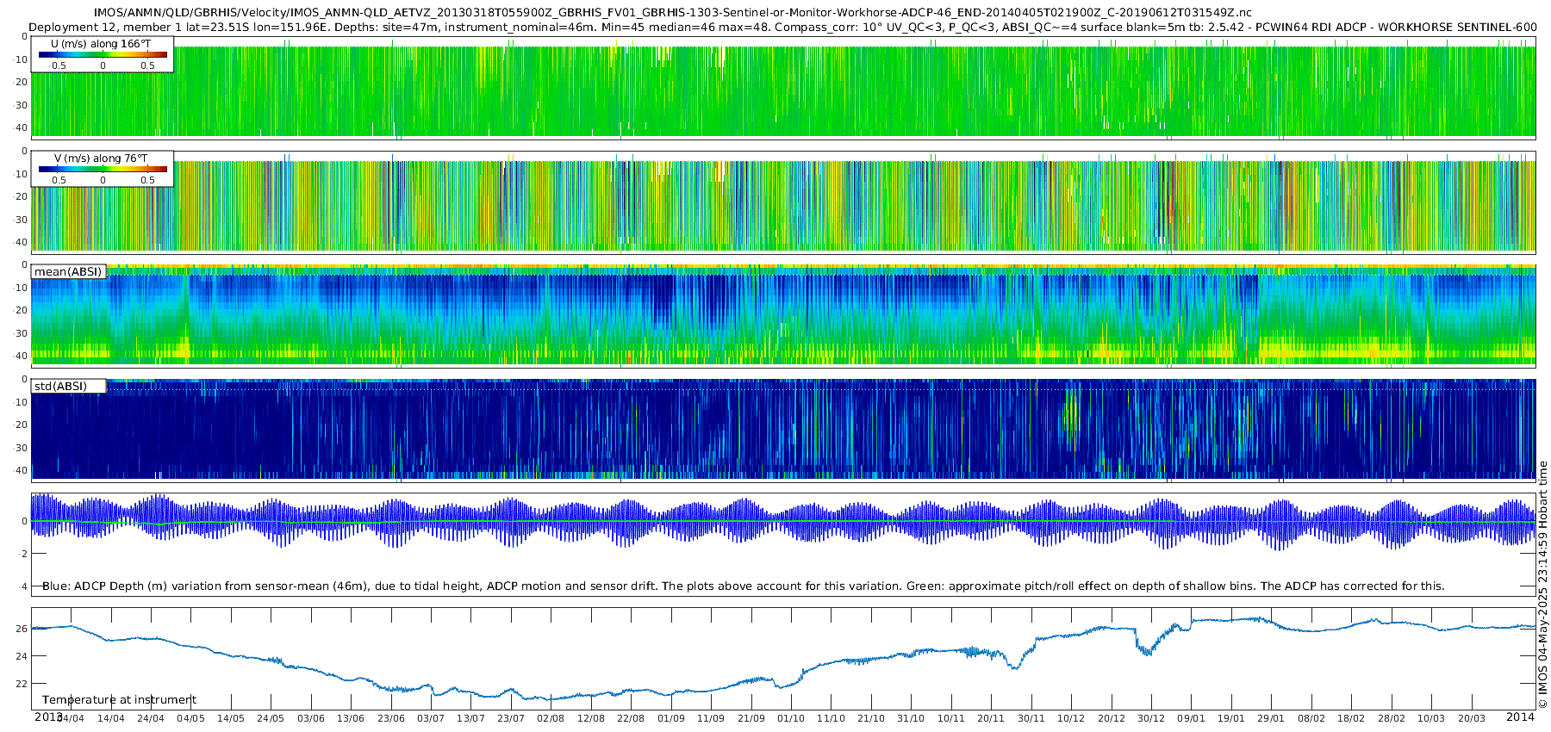Click the 'Temperature at instrument' label

click(x=120, y=700)
